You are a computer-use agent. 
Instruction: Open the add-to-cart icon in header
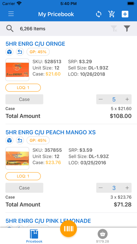point(111,14)
